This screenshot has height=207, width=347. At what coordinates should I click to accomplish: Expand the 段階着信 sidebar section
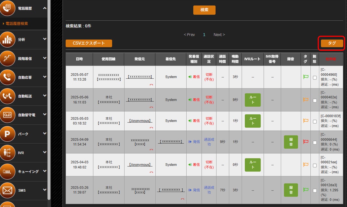coord(45,58)
